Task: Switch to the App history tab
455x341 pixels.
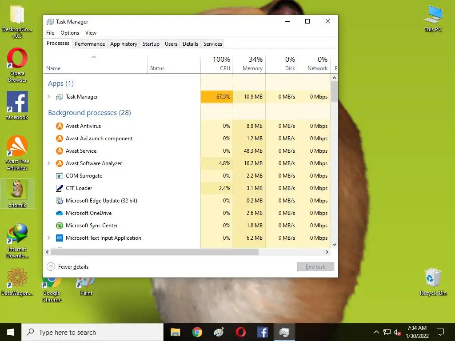Action: point(124,44)
